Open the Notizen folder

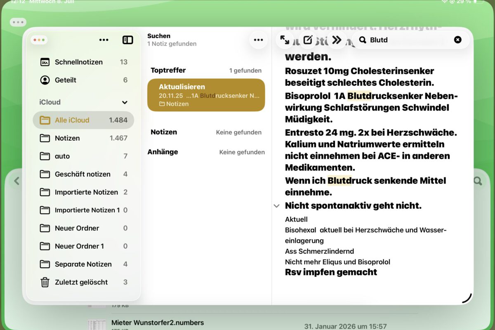click(x=83, y=138)
